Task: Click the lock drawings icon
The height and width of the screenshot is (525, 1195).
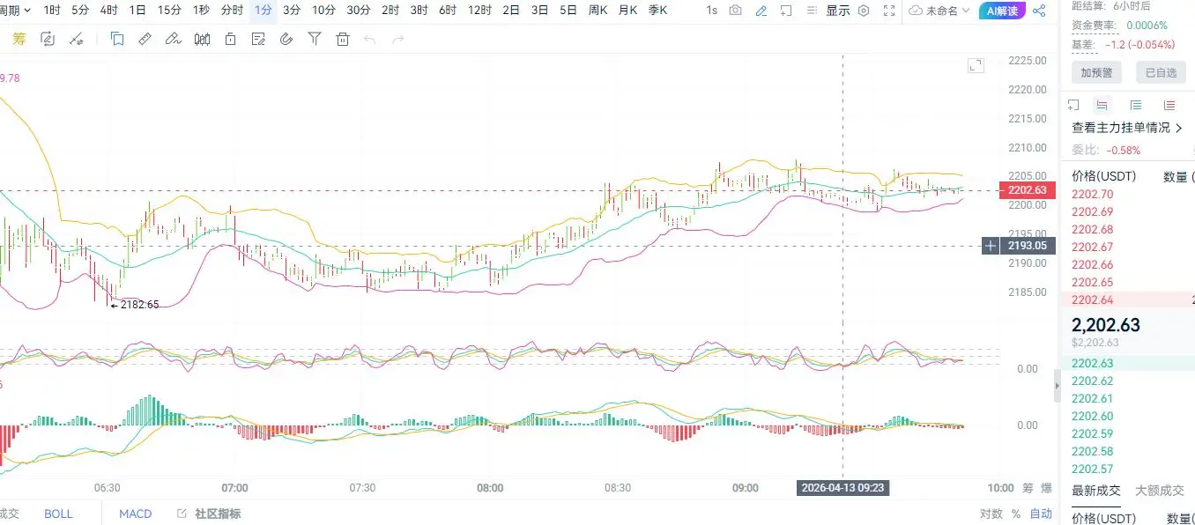Action: pos(230,39)
